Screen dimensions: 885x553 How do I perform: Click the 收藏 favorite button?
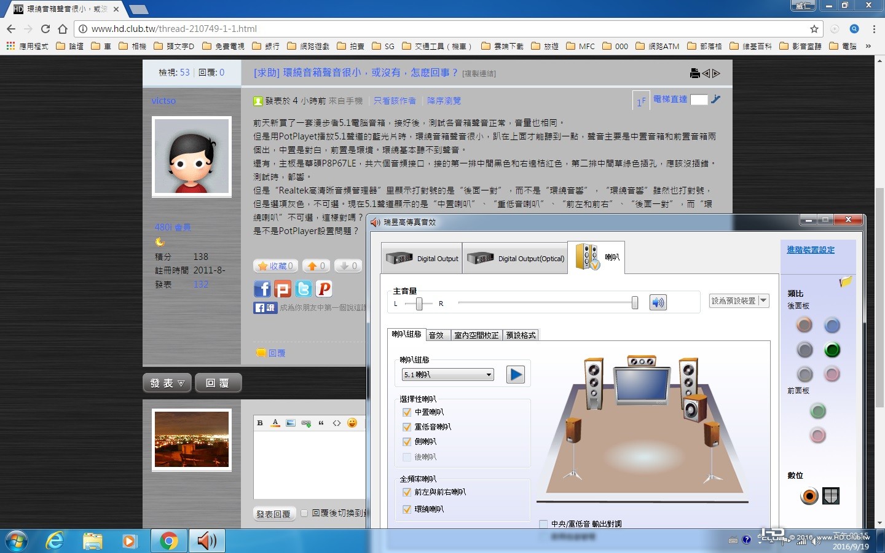point(275,266)
